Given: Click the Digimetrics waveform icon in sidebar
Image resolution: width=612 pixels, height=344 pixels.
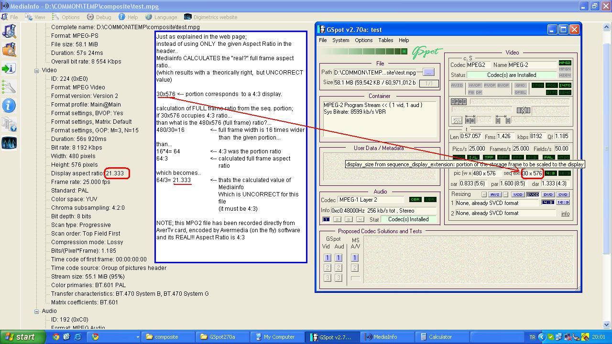Looking at the screenshot, I should pyautogui.click(x=9, y=143).
